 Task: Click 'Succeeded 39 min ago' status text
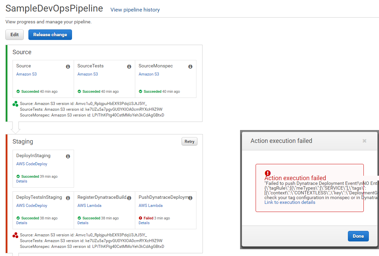40,176
